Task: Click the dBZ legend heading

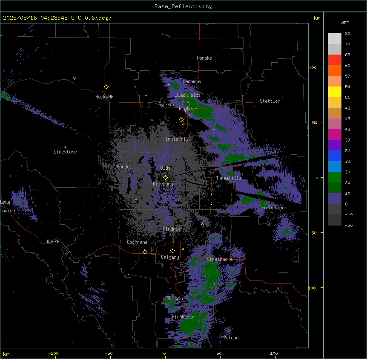Action: 345,23
